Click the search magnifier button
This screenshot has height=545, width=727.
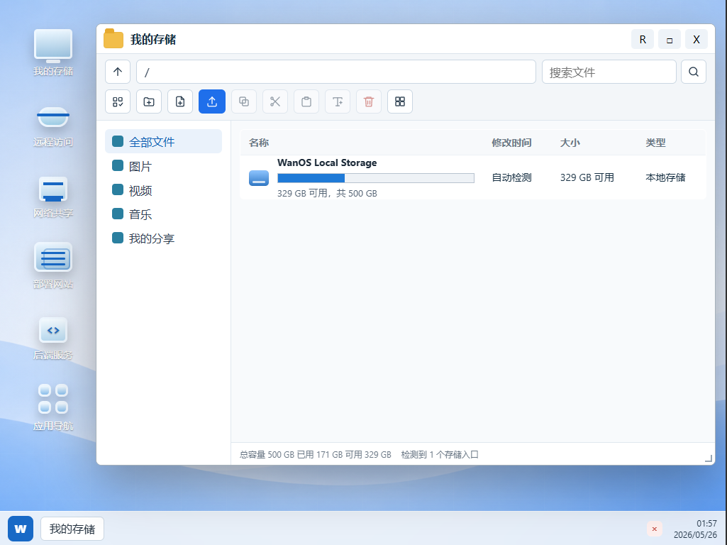(x=693, y=72)
